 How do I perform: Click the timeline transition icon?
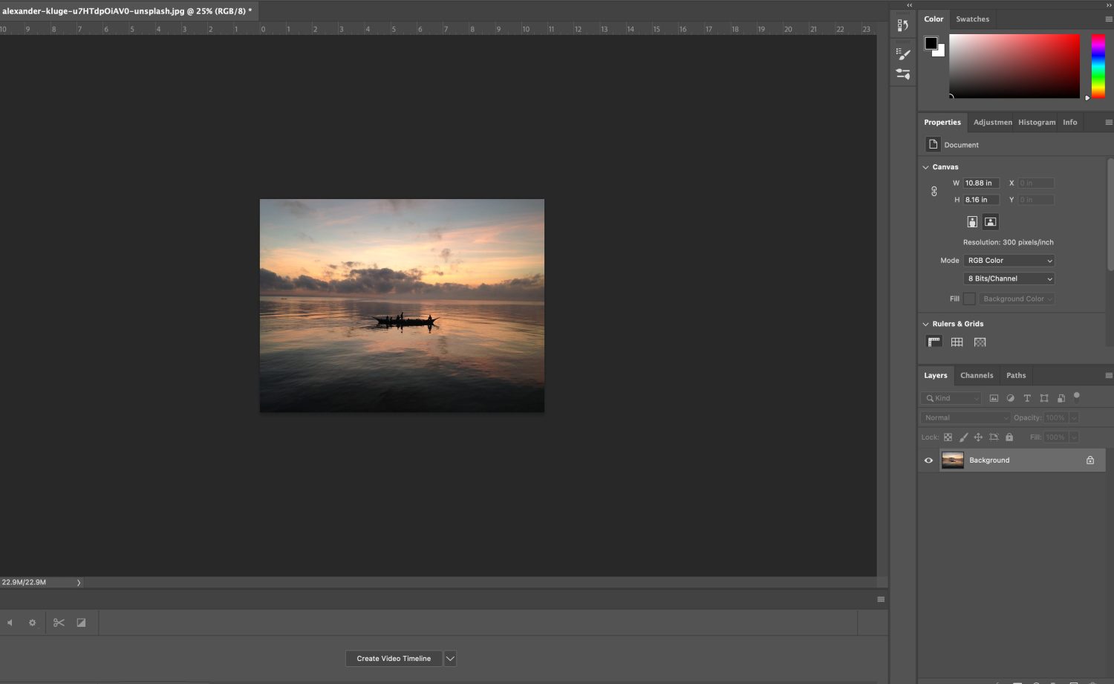(x=81, y=622)
